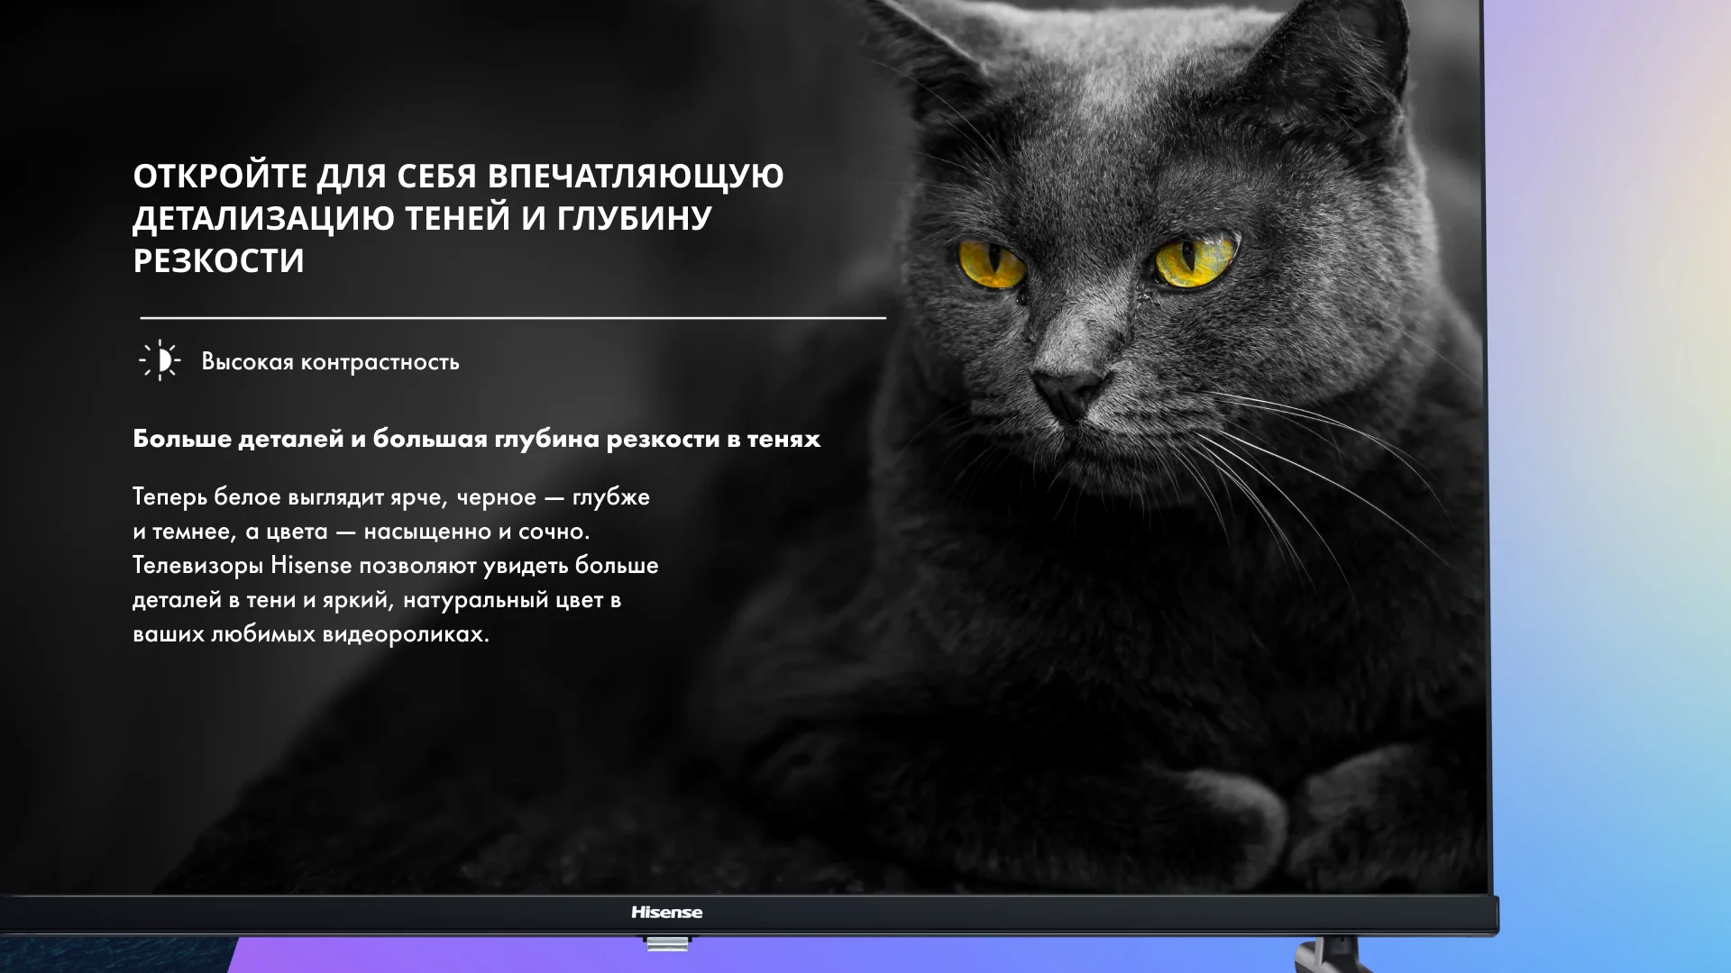Click the heading line 'ДЕТАЛИЗАЦИЮ ТЕНЕЙ И ГЛУБИНУ'

click(x=422, y=218)
